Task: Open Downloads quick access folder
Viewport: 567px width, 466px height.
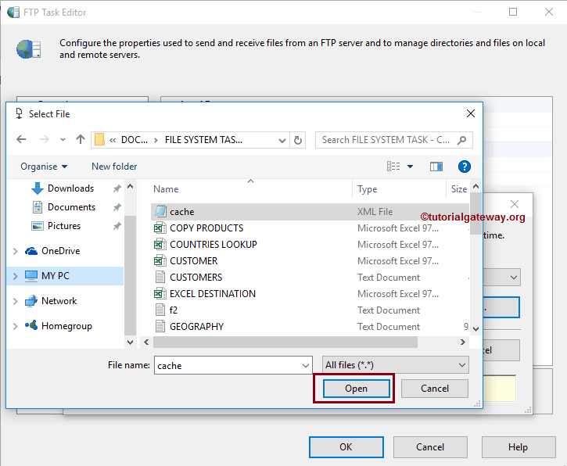Action: (x=70, y=188)
